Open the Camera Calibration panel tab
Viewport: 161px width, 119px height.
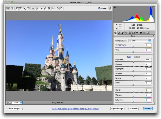click(x=141, y=33)
